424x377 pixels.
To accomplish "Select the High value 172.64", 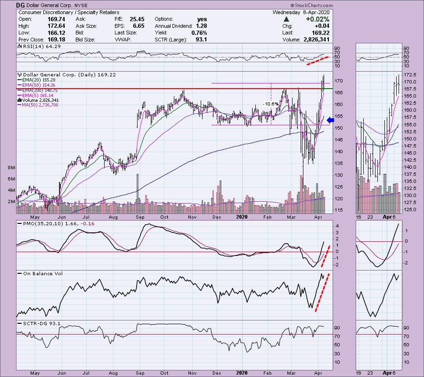I will click(x=56, y=26).
